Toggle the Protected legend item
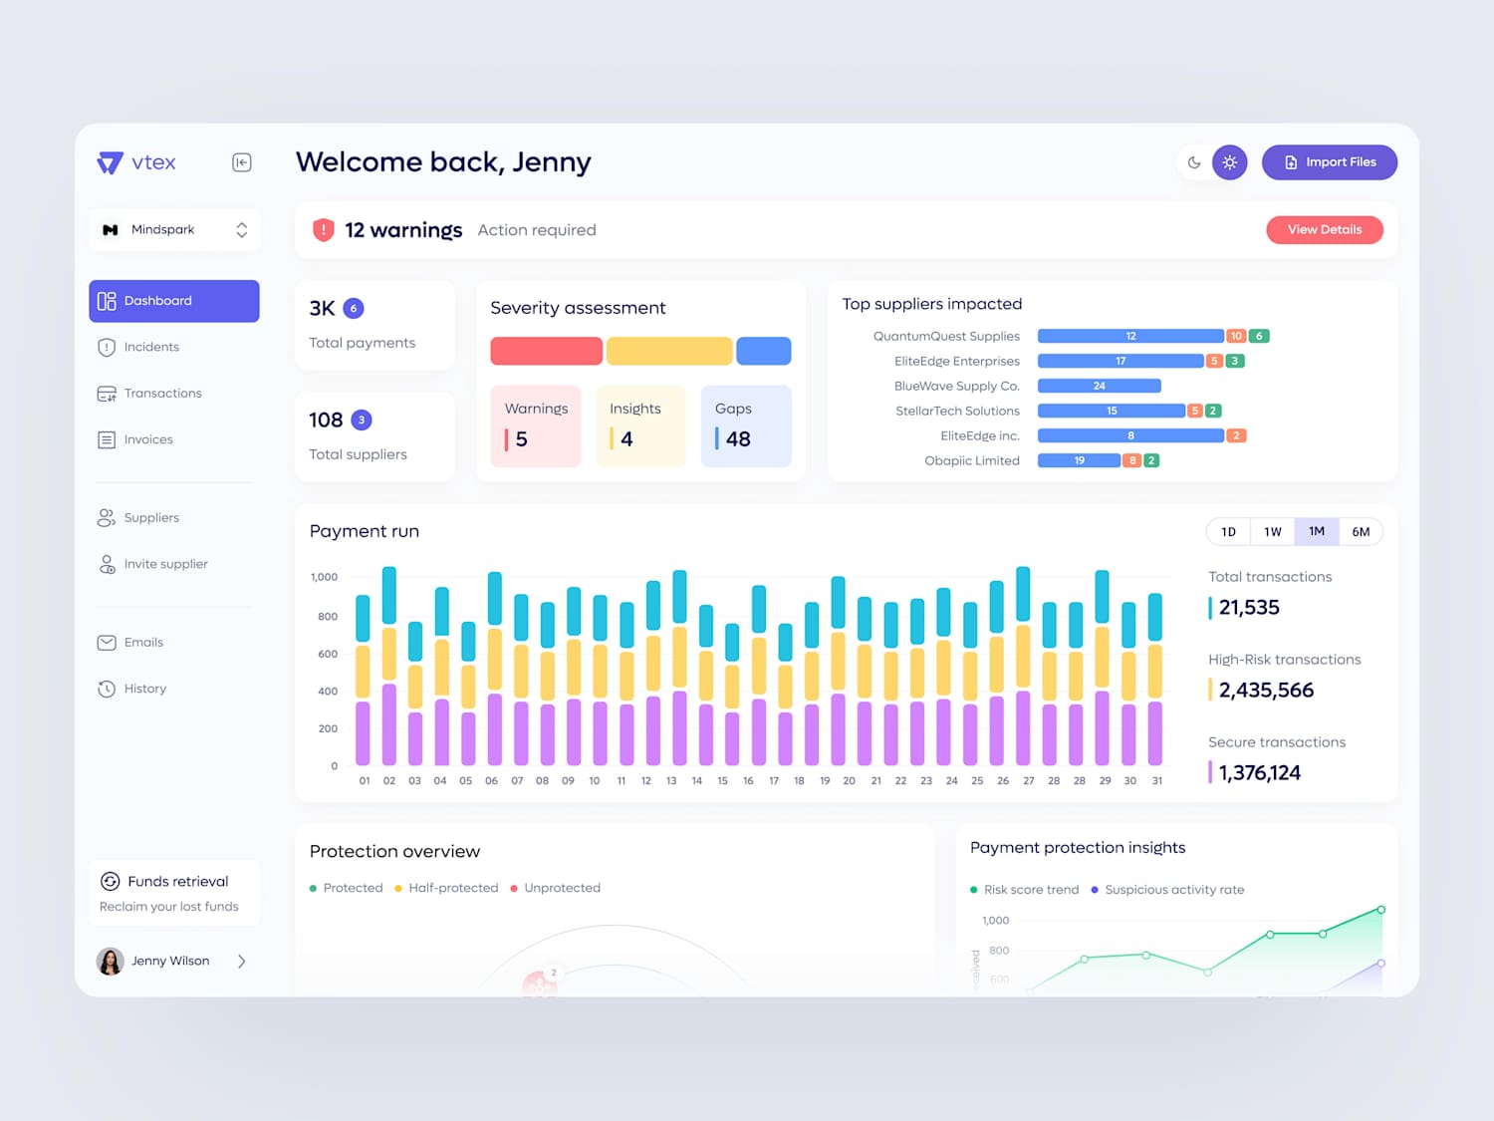This screenshot has width=1494, height=1121. tap(346, 888)
